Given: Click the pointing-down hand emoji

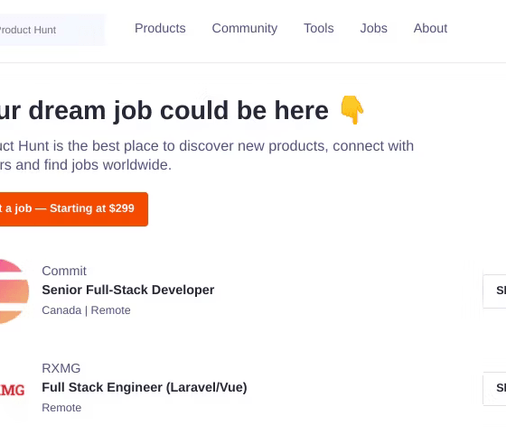Looking at the screenshot, I should coord(352,110).
